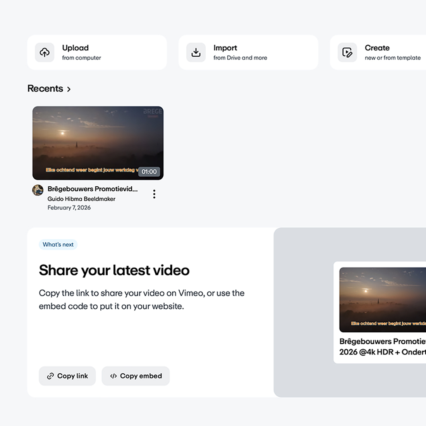
Task: Click the chain-link icon in Copy link
Action: click(50, 376)
